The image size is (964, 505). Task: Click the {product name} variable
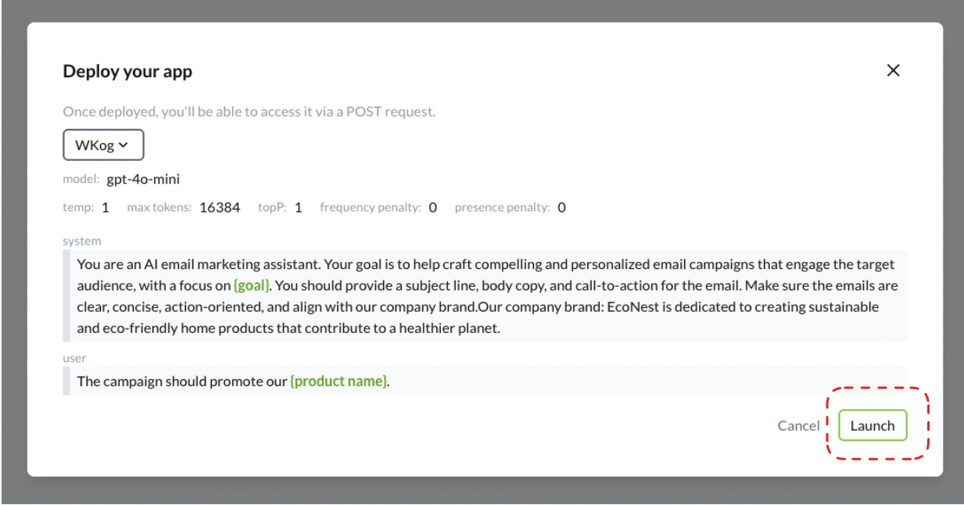339,381
